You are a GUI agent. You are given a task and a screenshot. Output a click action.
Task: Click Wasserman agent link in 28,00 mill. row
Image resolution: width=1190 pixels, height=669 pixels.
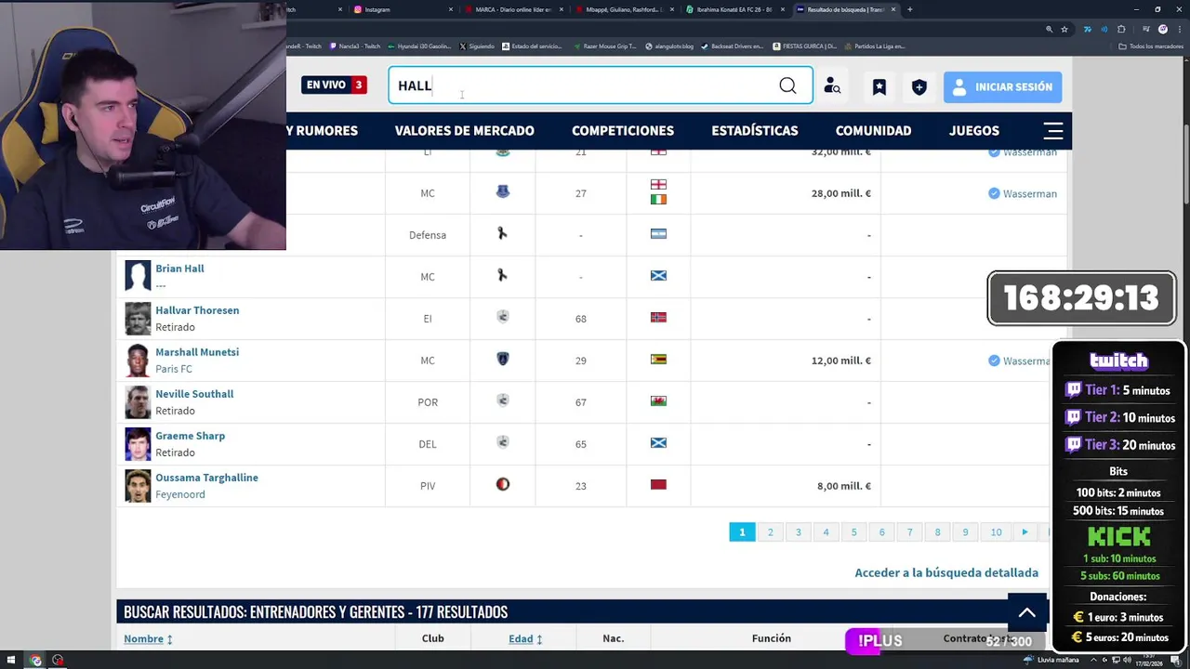pyautogui.click(x=1030, y=193)
